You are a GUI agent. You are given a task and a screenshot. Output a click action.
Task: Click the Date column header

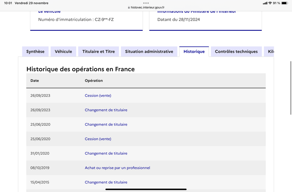[x=35, y=80]
